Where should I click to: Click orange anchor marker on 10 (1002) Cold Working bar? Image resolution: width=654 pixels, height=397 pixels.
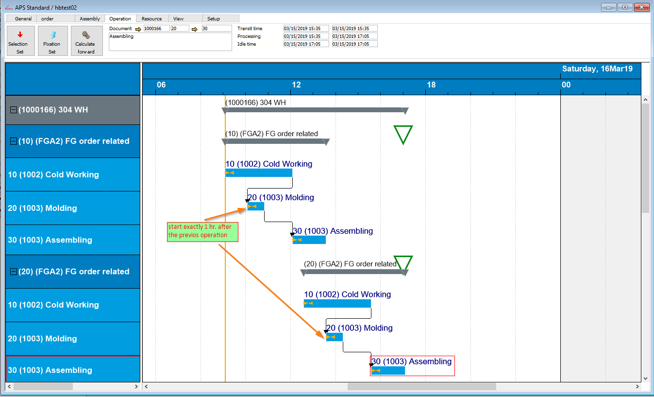(x=229, y=172)
